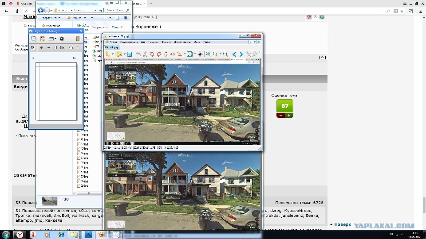Open Internet Explorer from the taskbar
Image resolution: width=426 pixels, height=239 pixels.
click(61, 235)
